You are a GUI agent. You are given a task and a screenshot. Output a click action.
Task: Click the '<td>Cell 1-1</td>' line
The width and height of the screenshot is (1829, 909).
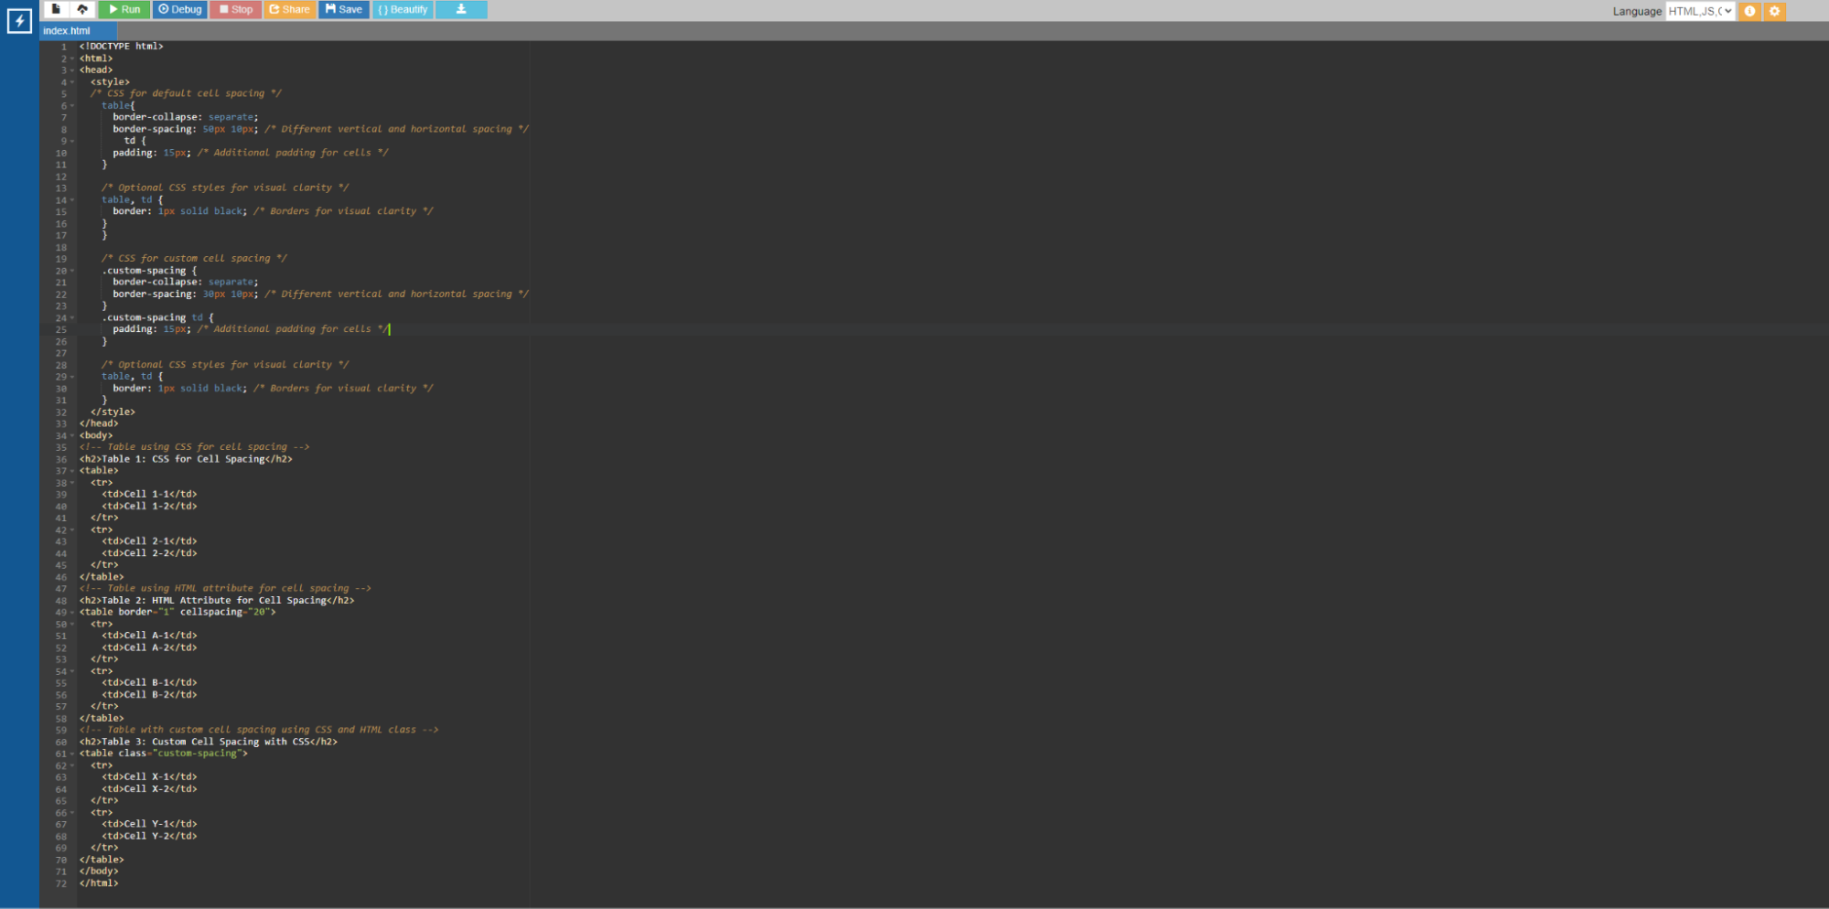coord(149,495)
